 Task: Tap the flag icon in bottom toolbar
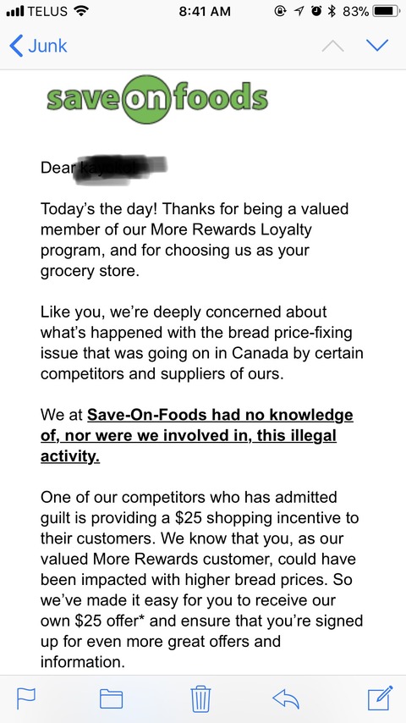pos(25,698)
